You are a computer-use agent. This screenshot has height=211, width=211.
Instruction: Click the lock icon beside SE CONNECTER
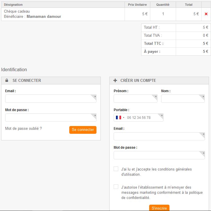coord(7,81)
